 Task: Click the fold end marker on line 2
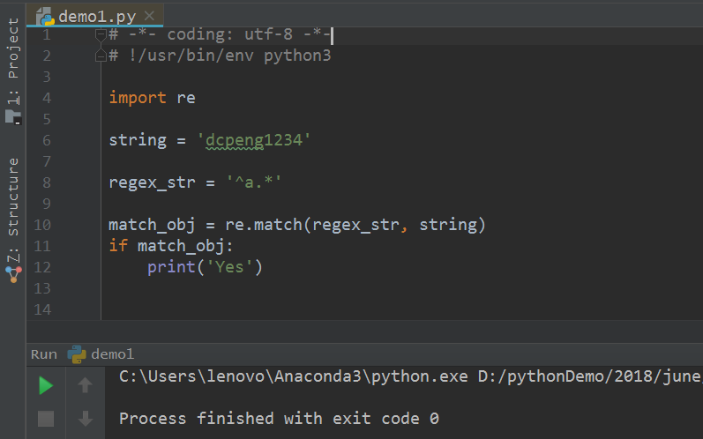pos(101,56)
